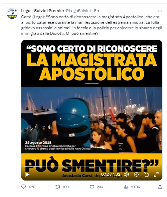The image size is (167, 197).
Task: Open the @LegaSalvini handle
Action: [x=78, y=11]
